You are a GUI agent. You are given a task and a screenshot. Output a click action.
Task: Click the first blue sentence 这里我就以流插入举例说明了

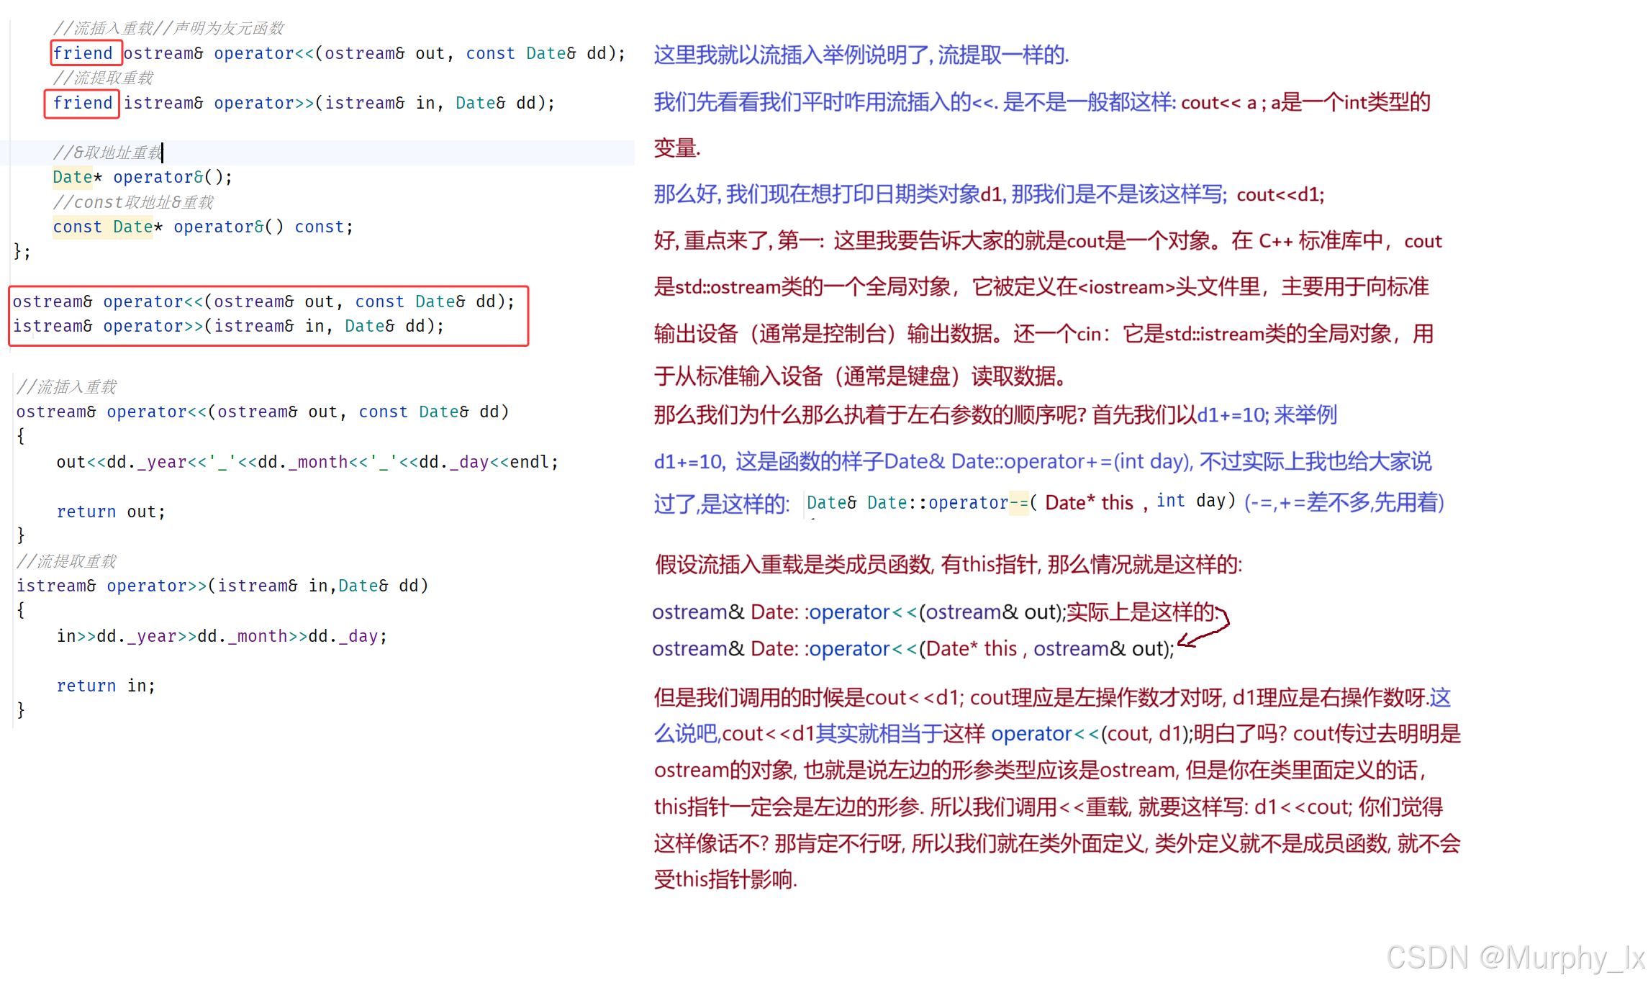coord(861,55)
